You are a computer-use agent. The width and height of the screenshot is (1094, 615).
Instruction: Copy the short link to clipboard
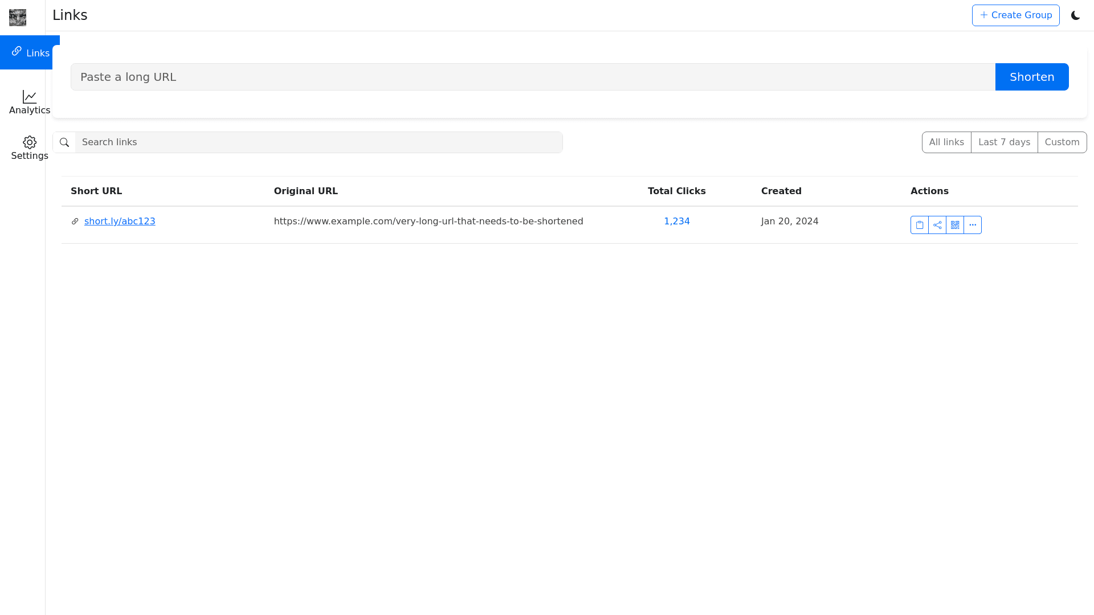click(919, 225)
